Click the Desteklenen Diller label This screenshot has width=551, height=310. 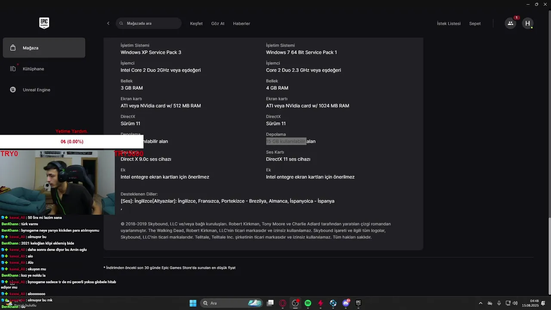pos(139,194)
